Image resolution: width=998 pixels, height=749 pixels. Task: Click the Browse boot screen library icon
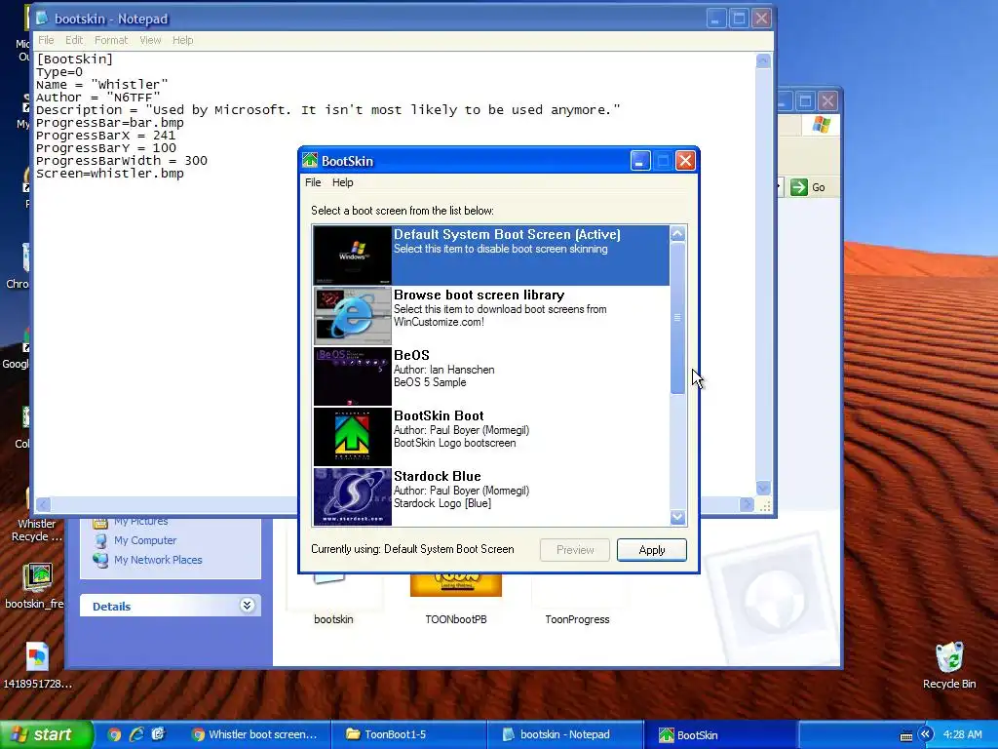[x=353, y=315]
